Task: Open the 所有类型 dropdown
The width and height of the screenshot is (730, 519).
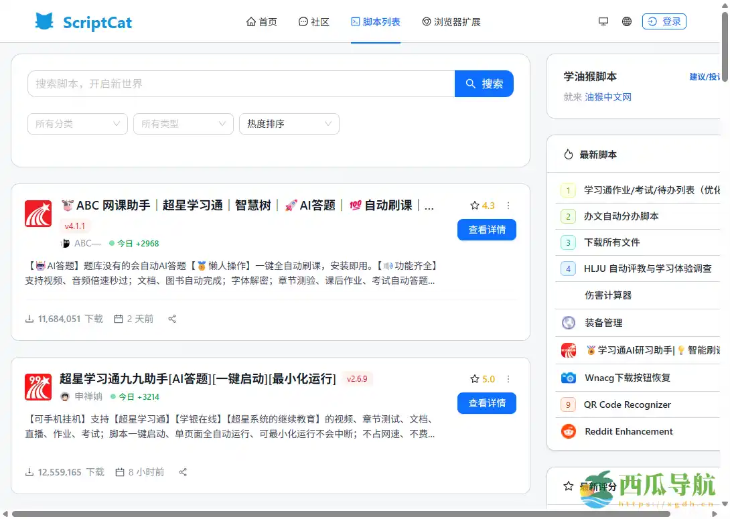Action: pyautogui.click(x=183, y=124)
